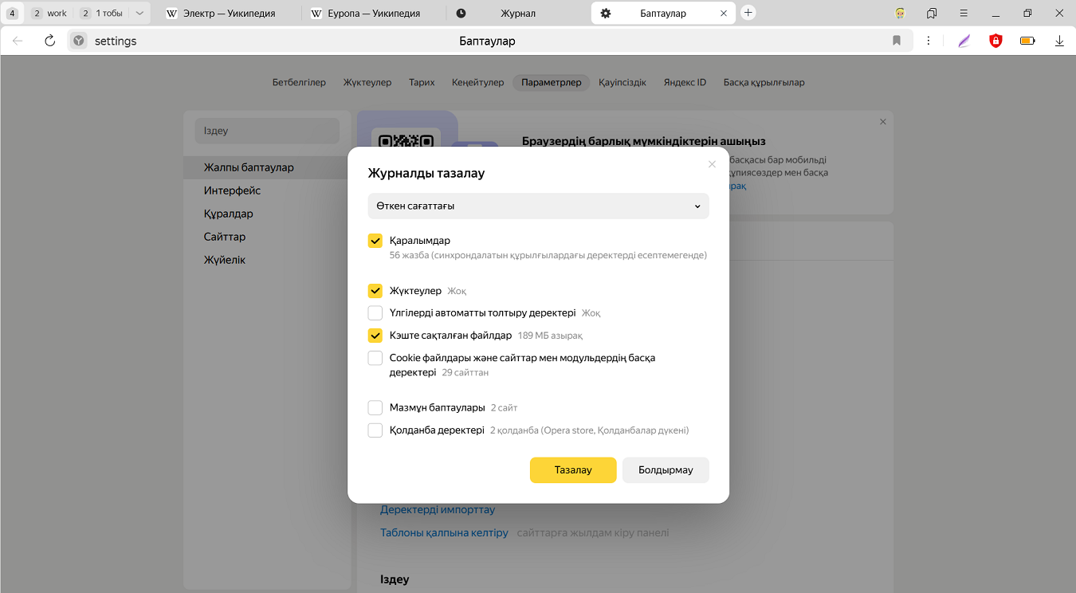Check the Мазмұн баптаулары checkbox

click(375, 407)
